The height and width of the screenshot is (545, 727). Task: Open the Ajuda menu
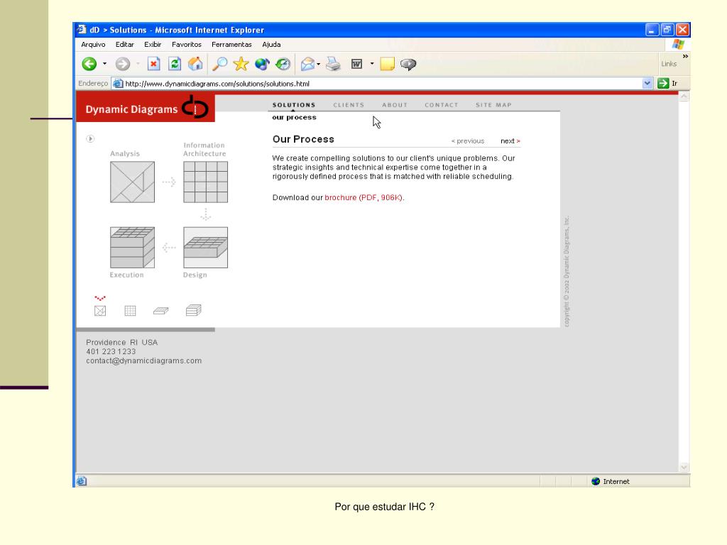pyautogui.click(x=271, y=45)
